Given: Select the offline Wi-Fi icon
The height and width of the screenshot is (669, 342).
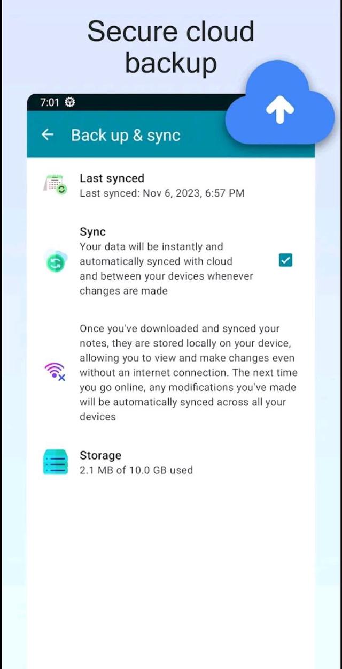Looking at the screenshot, I should 55,372.
